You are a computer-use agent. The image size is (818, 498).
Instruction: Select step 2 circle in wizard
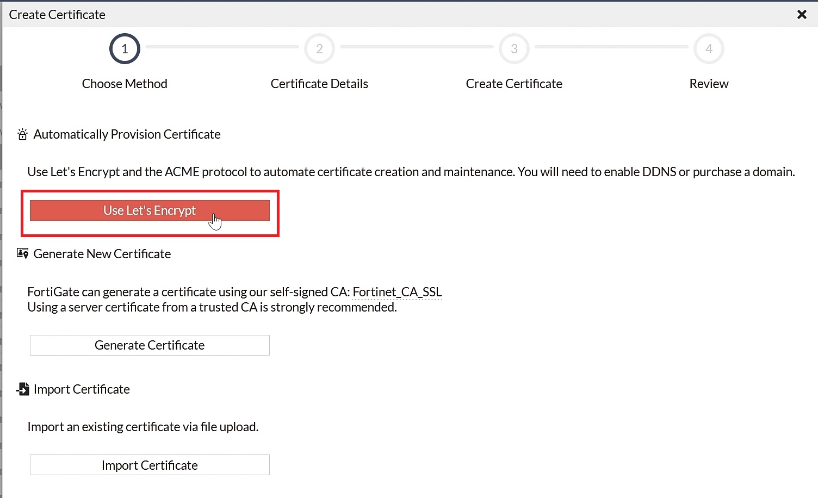(x=319, y=49)
